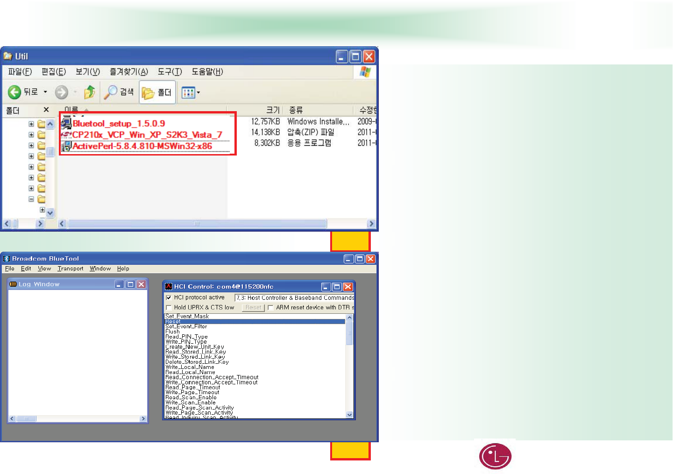This screenshot has height=474, width=673.
Task: Open the Views icon in Util toolbar
Action: tap(188, 92)
